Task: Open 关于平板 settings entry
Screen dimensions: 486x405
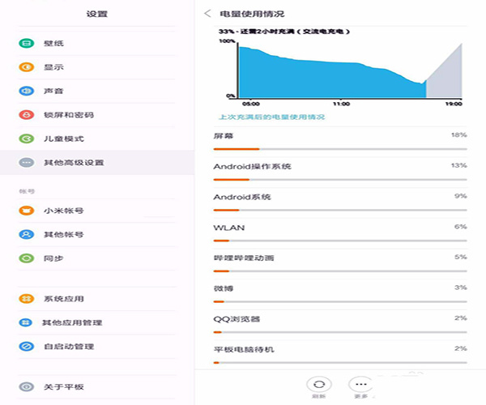Action: [63, 387]
